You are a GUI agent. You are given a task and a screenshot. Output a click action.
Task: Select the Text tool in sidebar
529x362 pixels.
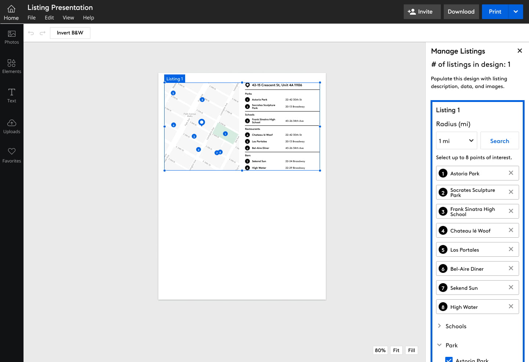pos(12,95)
